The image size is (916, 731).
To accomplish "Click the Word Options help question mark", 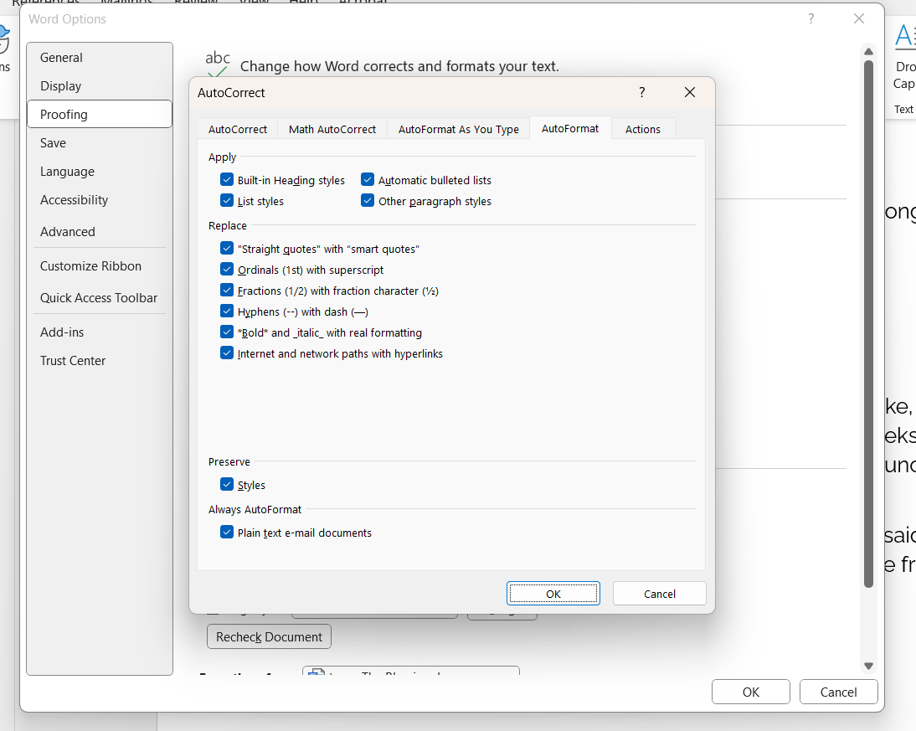I will (x=811, y=18).
